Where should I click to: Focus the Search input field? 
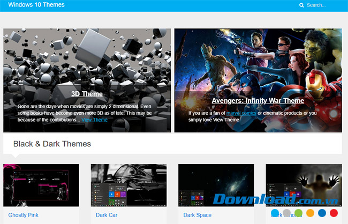(x=316, y=5)
